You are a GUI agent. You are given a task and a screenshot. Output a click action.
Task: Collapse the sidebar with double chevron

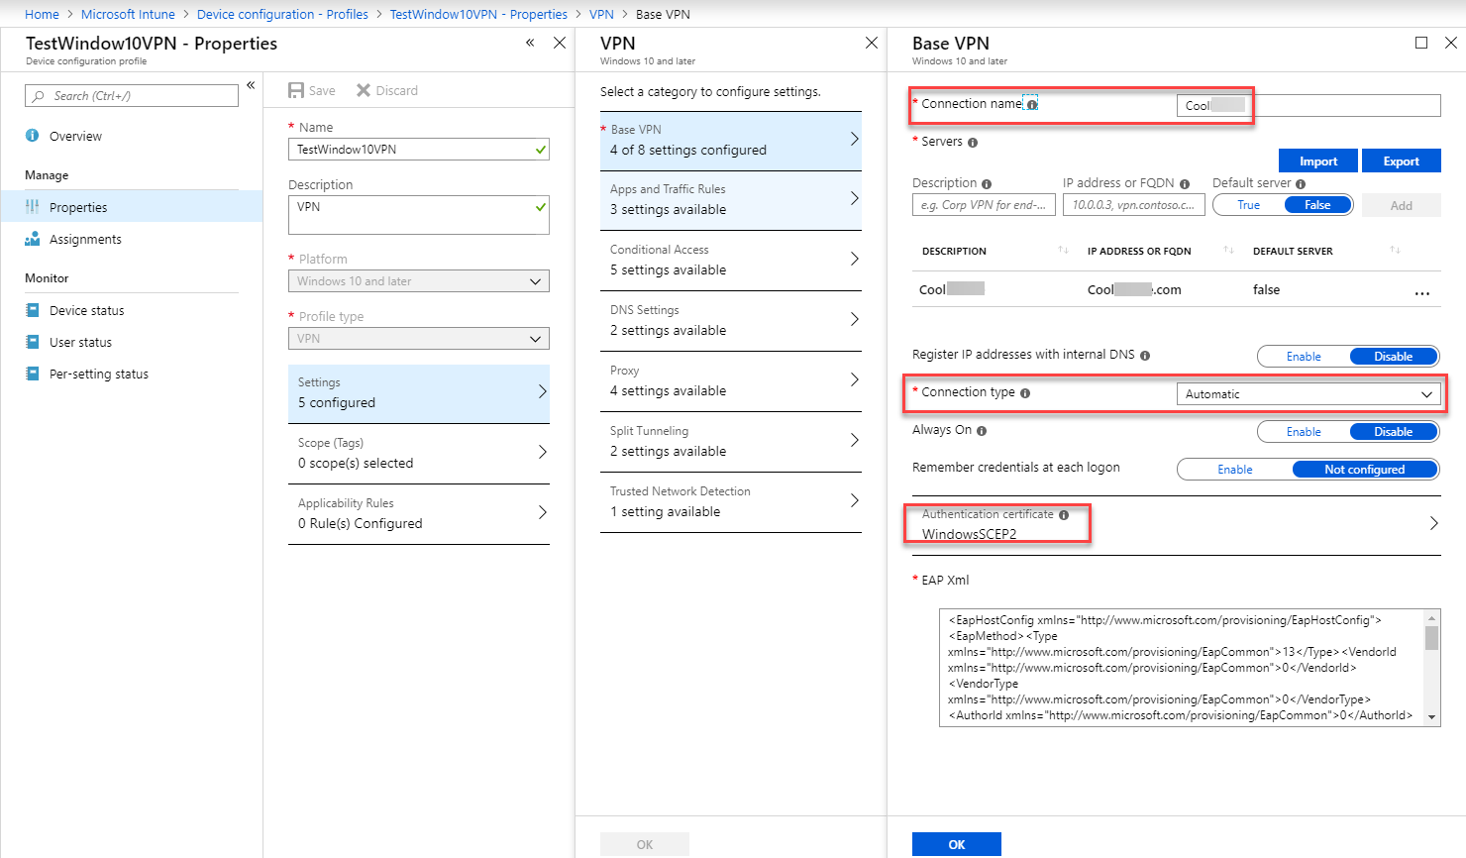pos(251,85)
